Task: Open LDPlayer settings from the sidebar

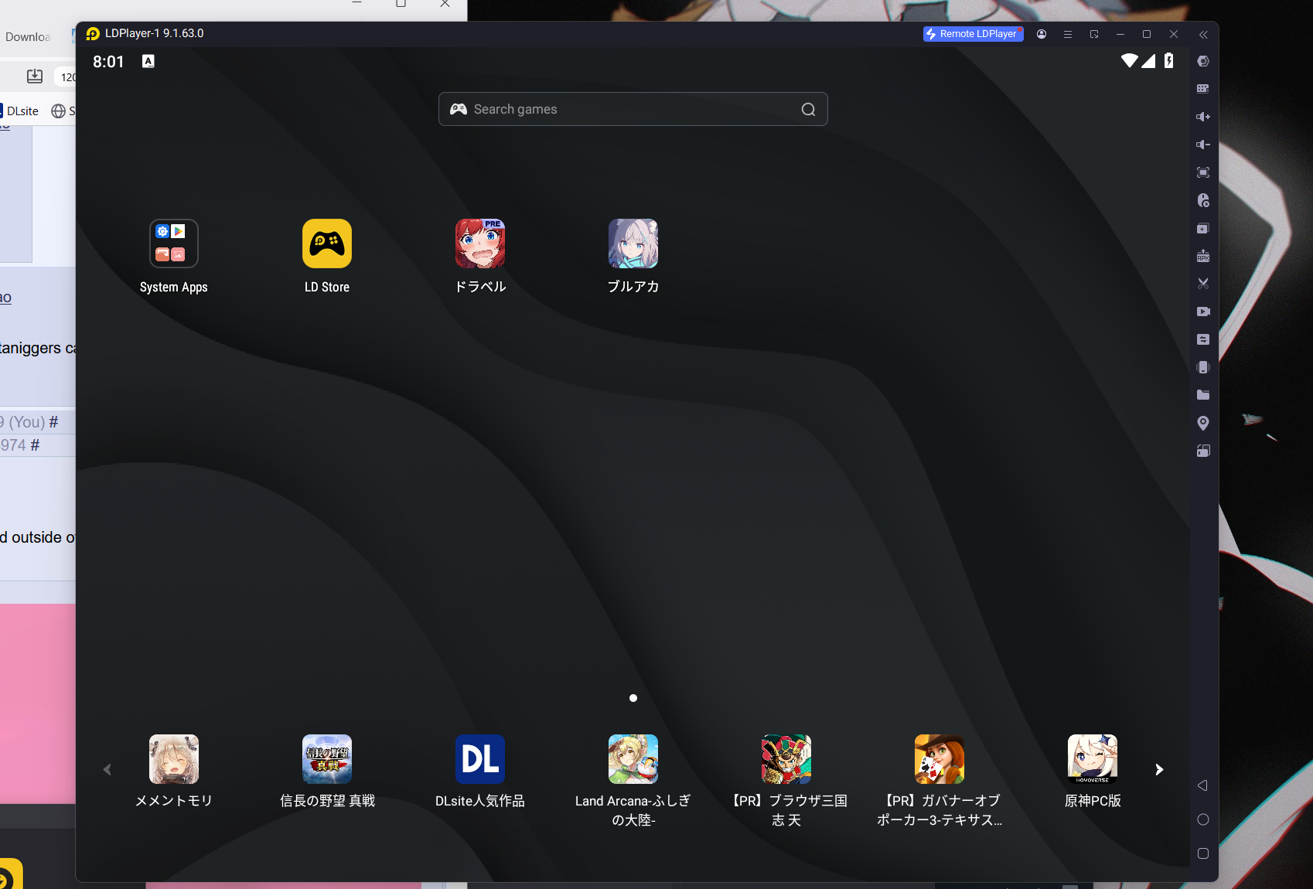Action: (1203, 61)
